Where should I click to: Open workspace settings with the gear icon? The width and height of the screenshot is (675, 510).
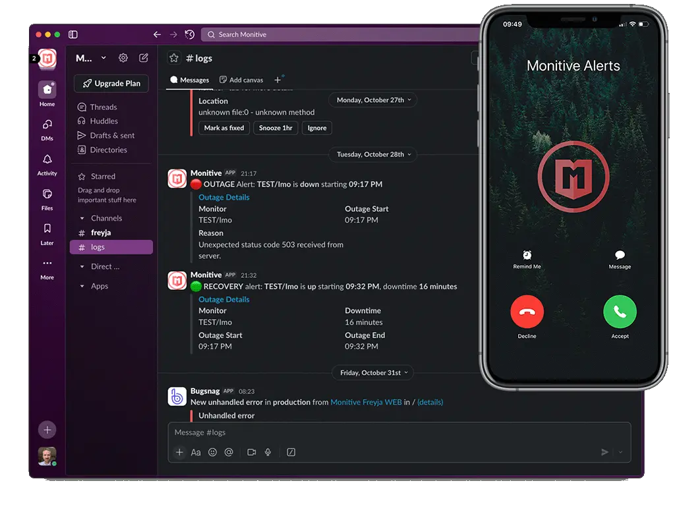[123, 58]
